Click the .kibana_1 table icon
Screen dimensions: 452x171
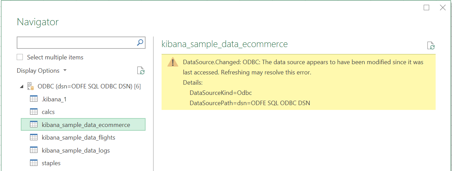tap(34, 99)
